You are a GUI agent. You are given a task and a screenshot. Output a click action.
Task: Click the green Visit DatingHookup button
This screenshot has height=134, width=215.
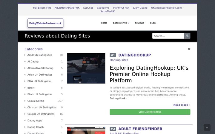pyautogui.click(x=150, y=112)
